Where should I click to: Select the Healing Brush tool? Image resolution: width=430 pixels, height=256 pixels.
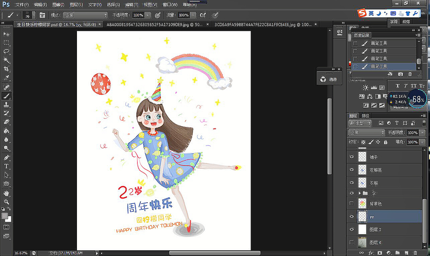6,87
